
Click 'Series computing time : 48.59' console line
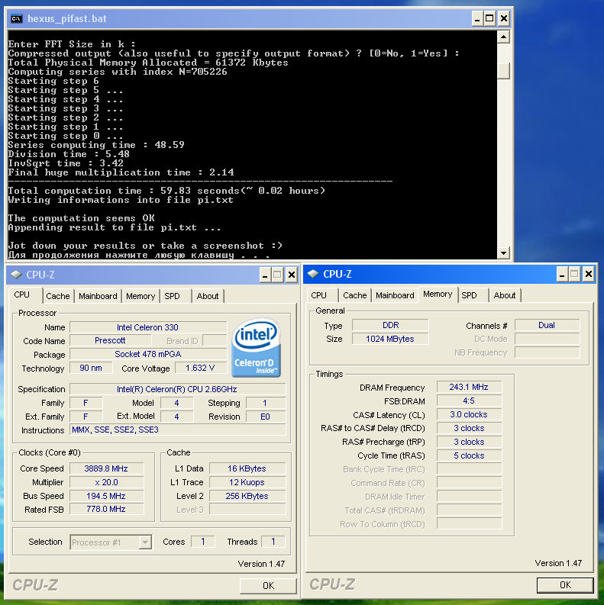tap(96, 145)
